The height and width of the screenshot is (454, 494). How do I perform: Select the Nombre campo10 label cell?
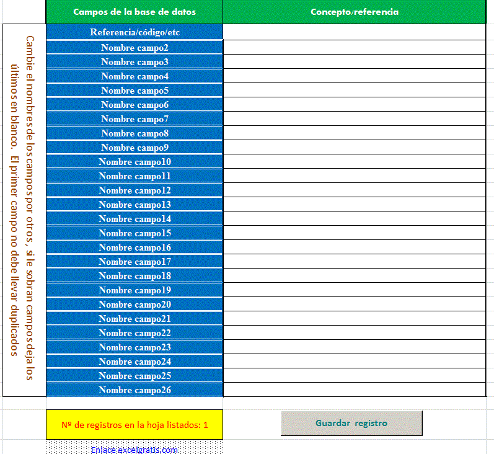[x=135, y=161]
